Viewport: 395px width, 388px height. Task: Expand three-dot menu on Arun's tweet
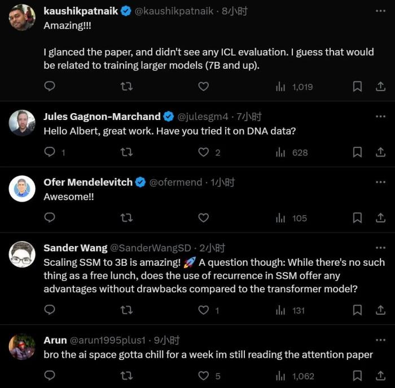pyautogui.click(x=380, y=340)
